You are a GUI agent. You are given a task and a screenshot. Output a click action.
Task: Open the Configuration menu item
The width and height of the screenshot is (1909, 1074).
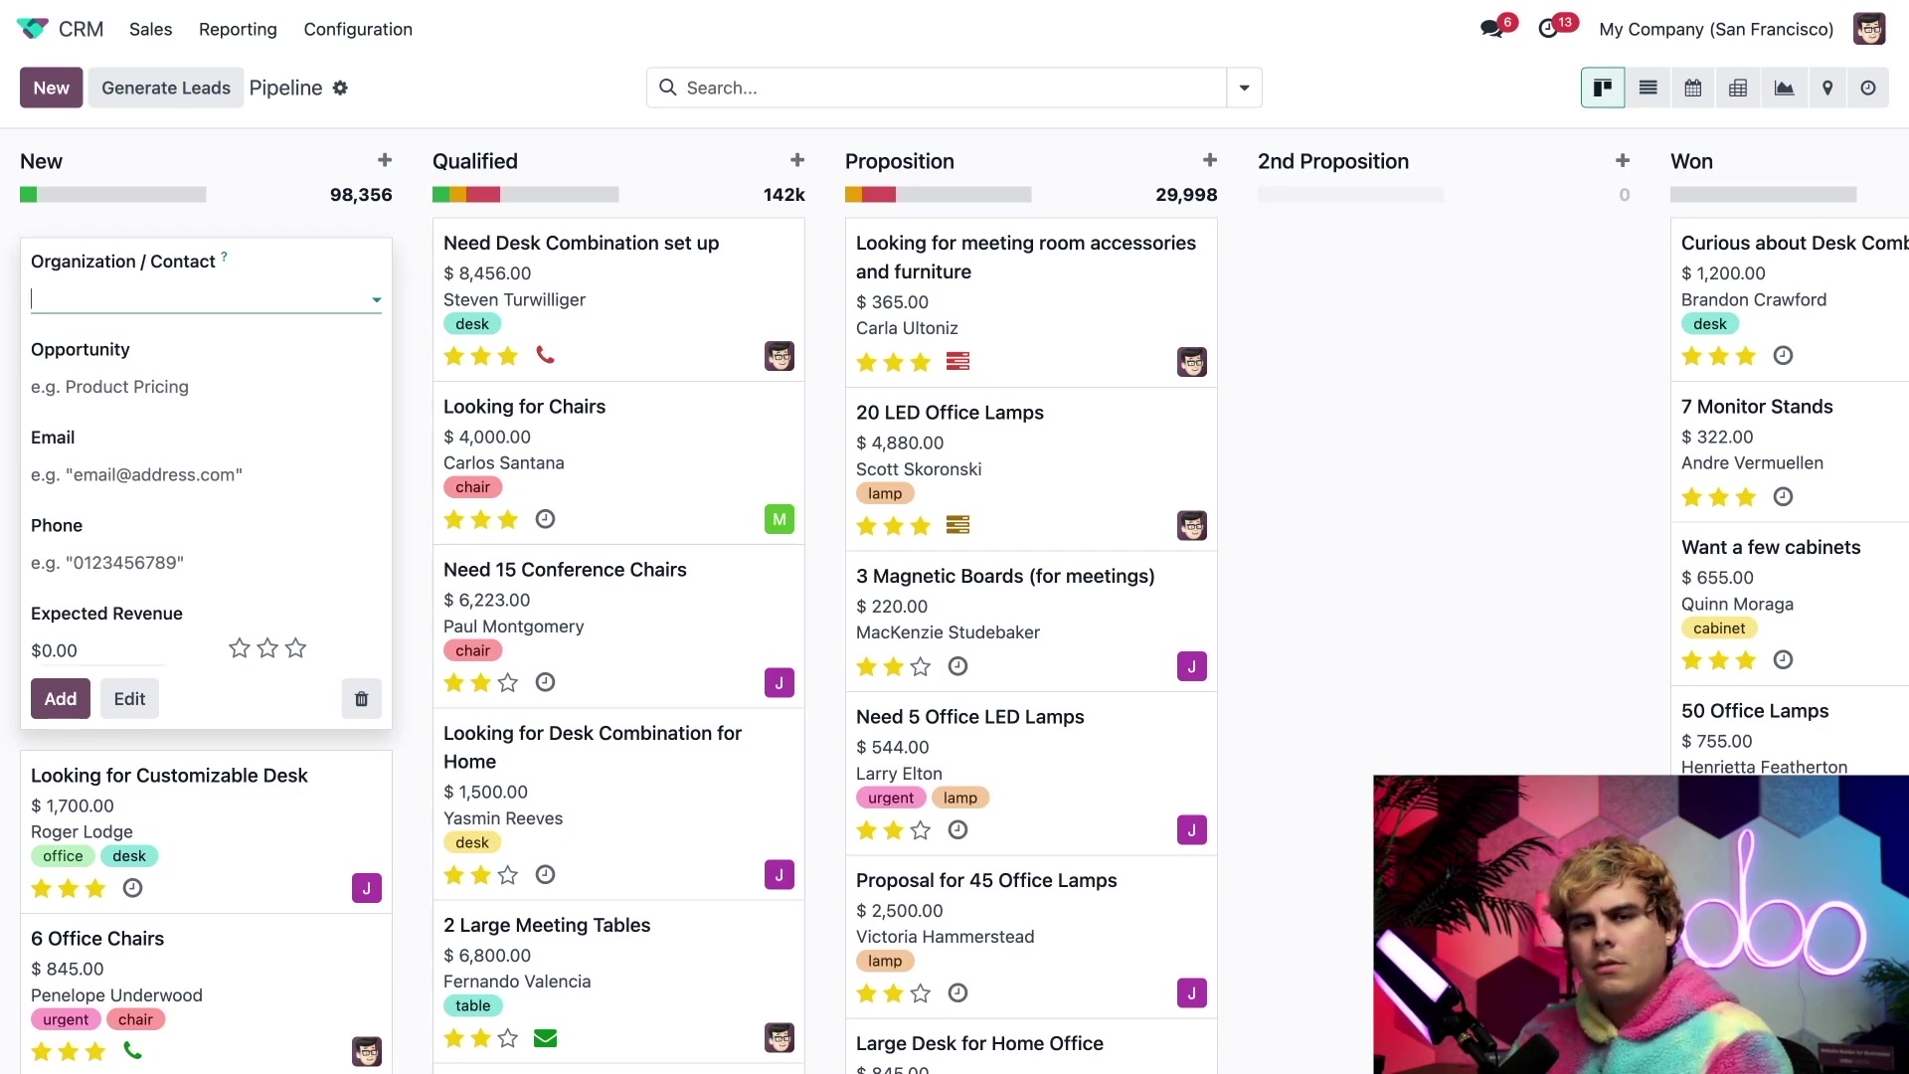358,29
